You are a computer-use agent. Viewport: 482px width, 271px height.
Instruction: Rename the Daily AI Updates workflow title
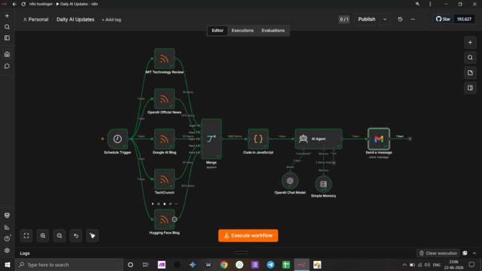pyautogui.click(x=75, y=19)
